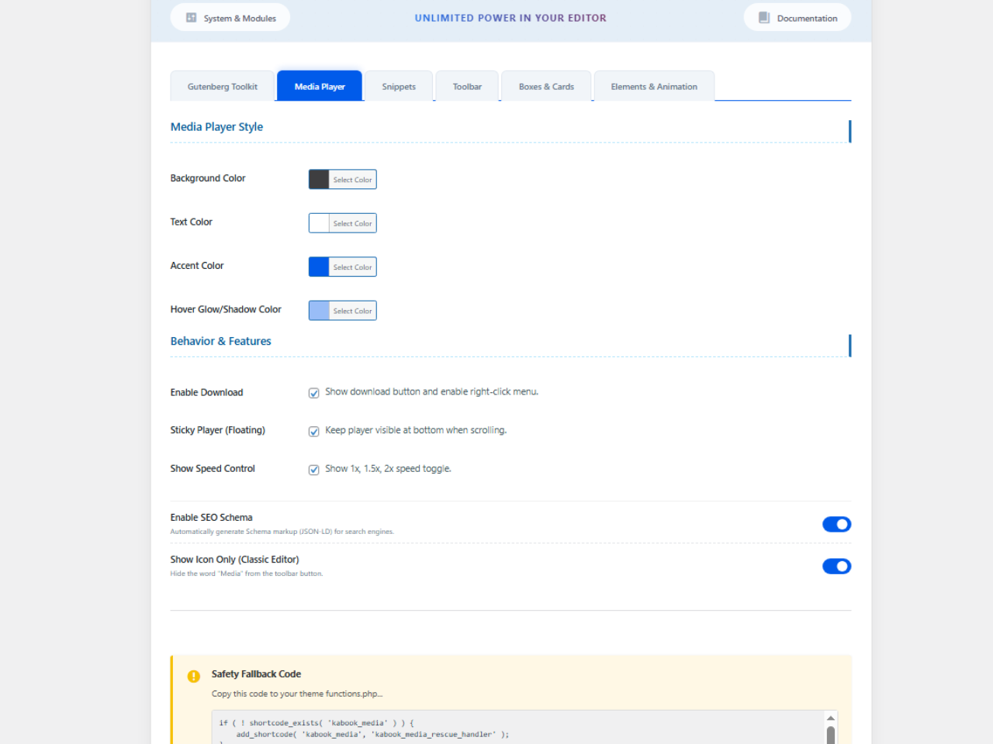Click the yellow warning icon beside Safety Fallback Code

[194, 677]
